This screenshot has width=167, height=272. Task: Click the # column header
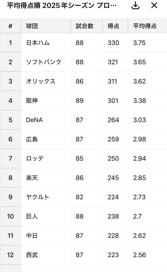[10, 26]
